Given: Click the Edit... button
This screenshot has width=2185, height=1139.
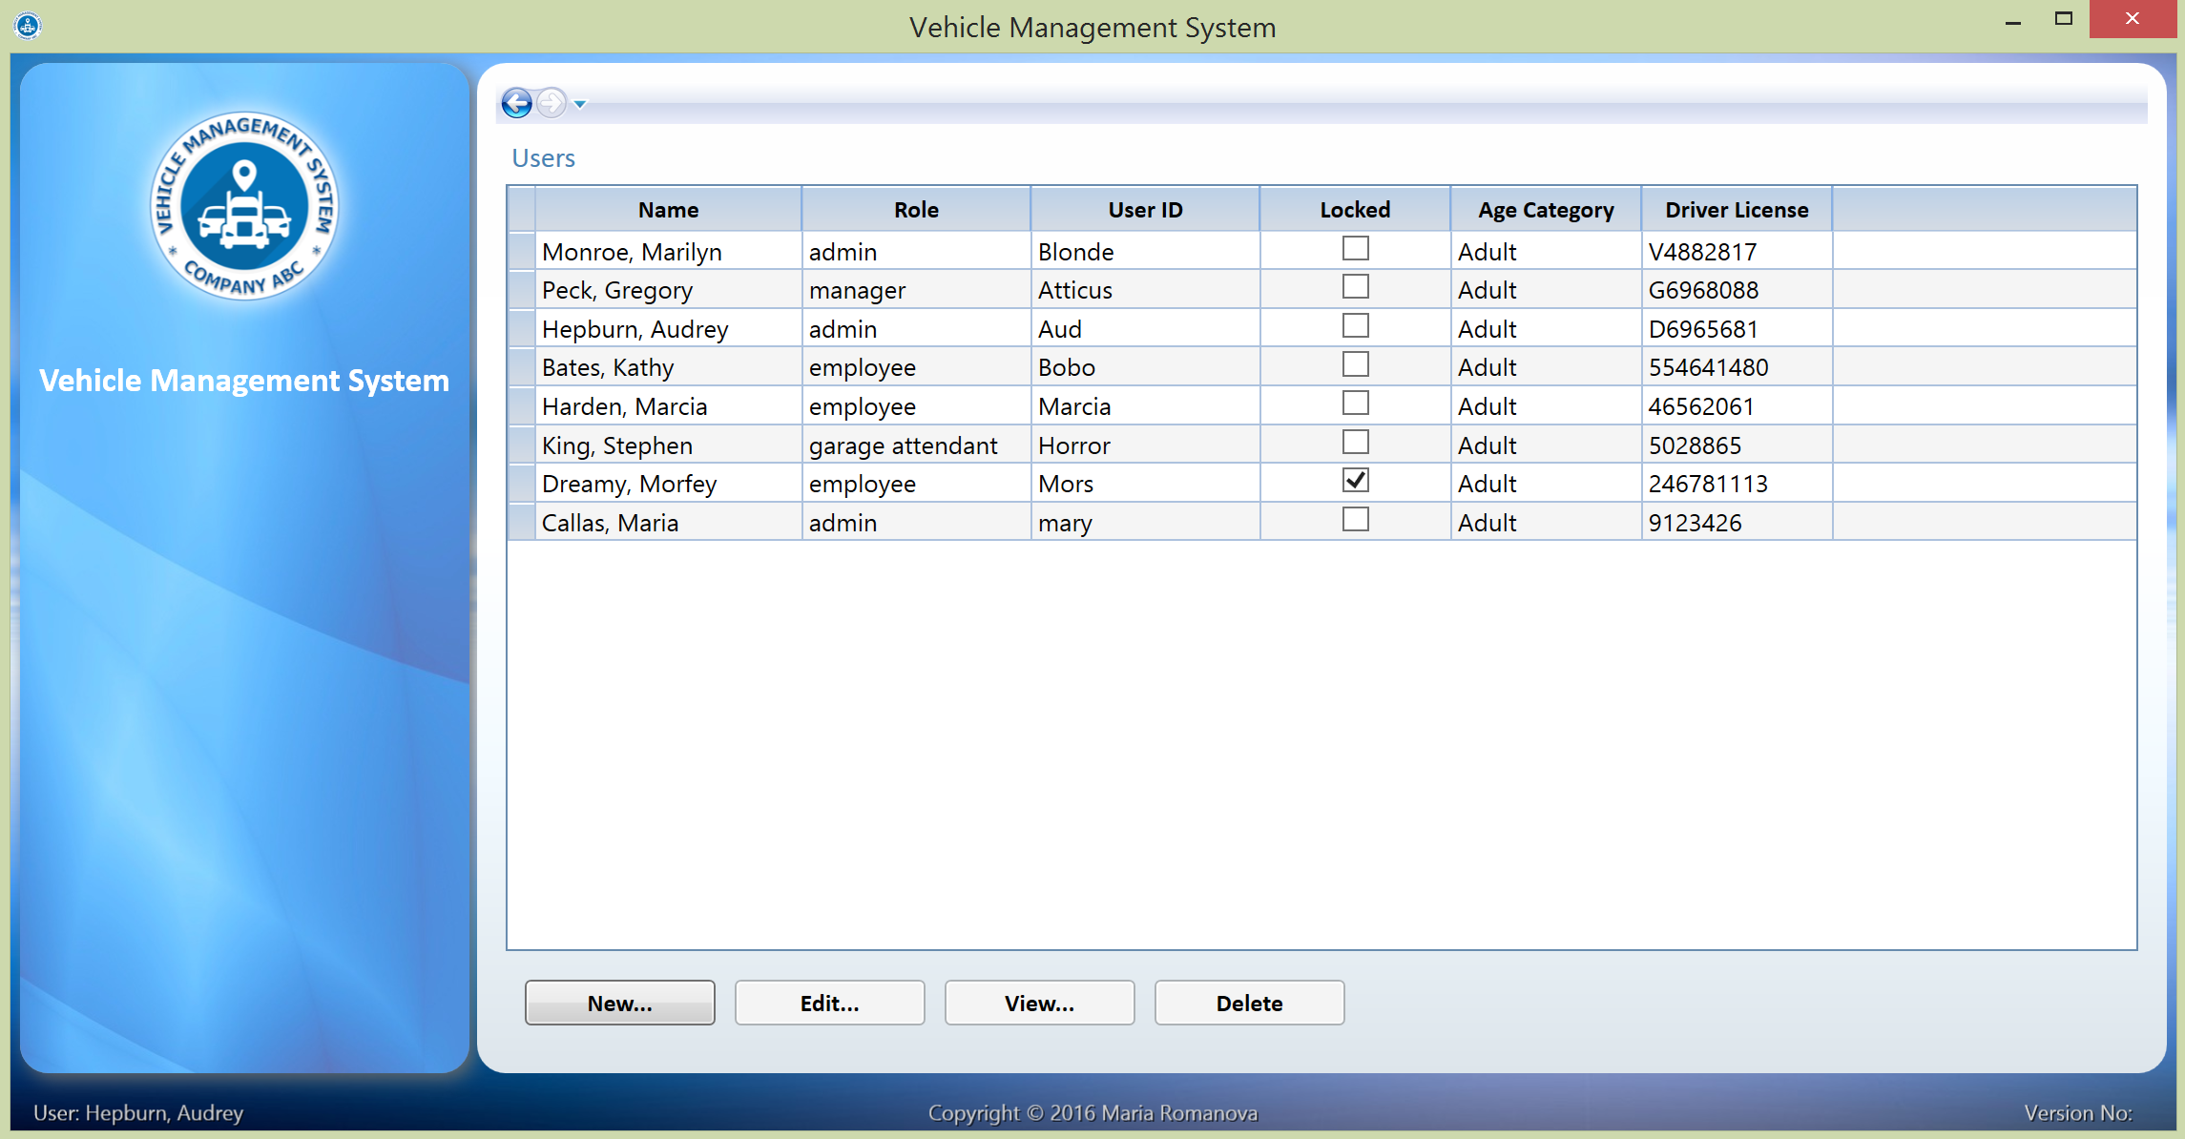Looking at the screenshot, I should 829,1003.
